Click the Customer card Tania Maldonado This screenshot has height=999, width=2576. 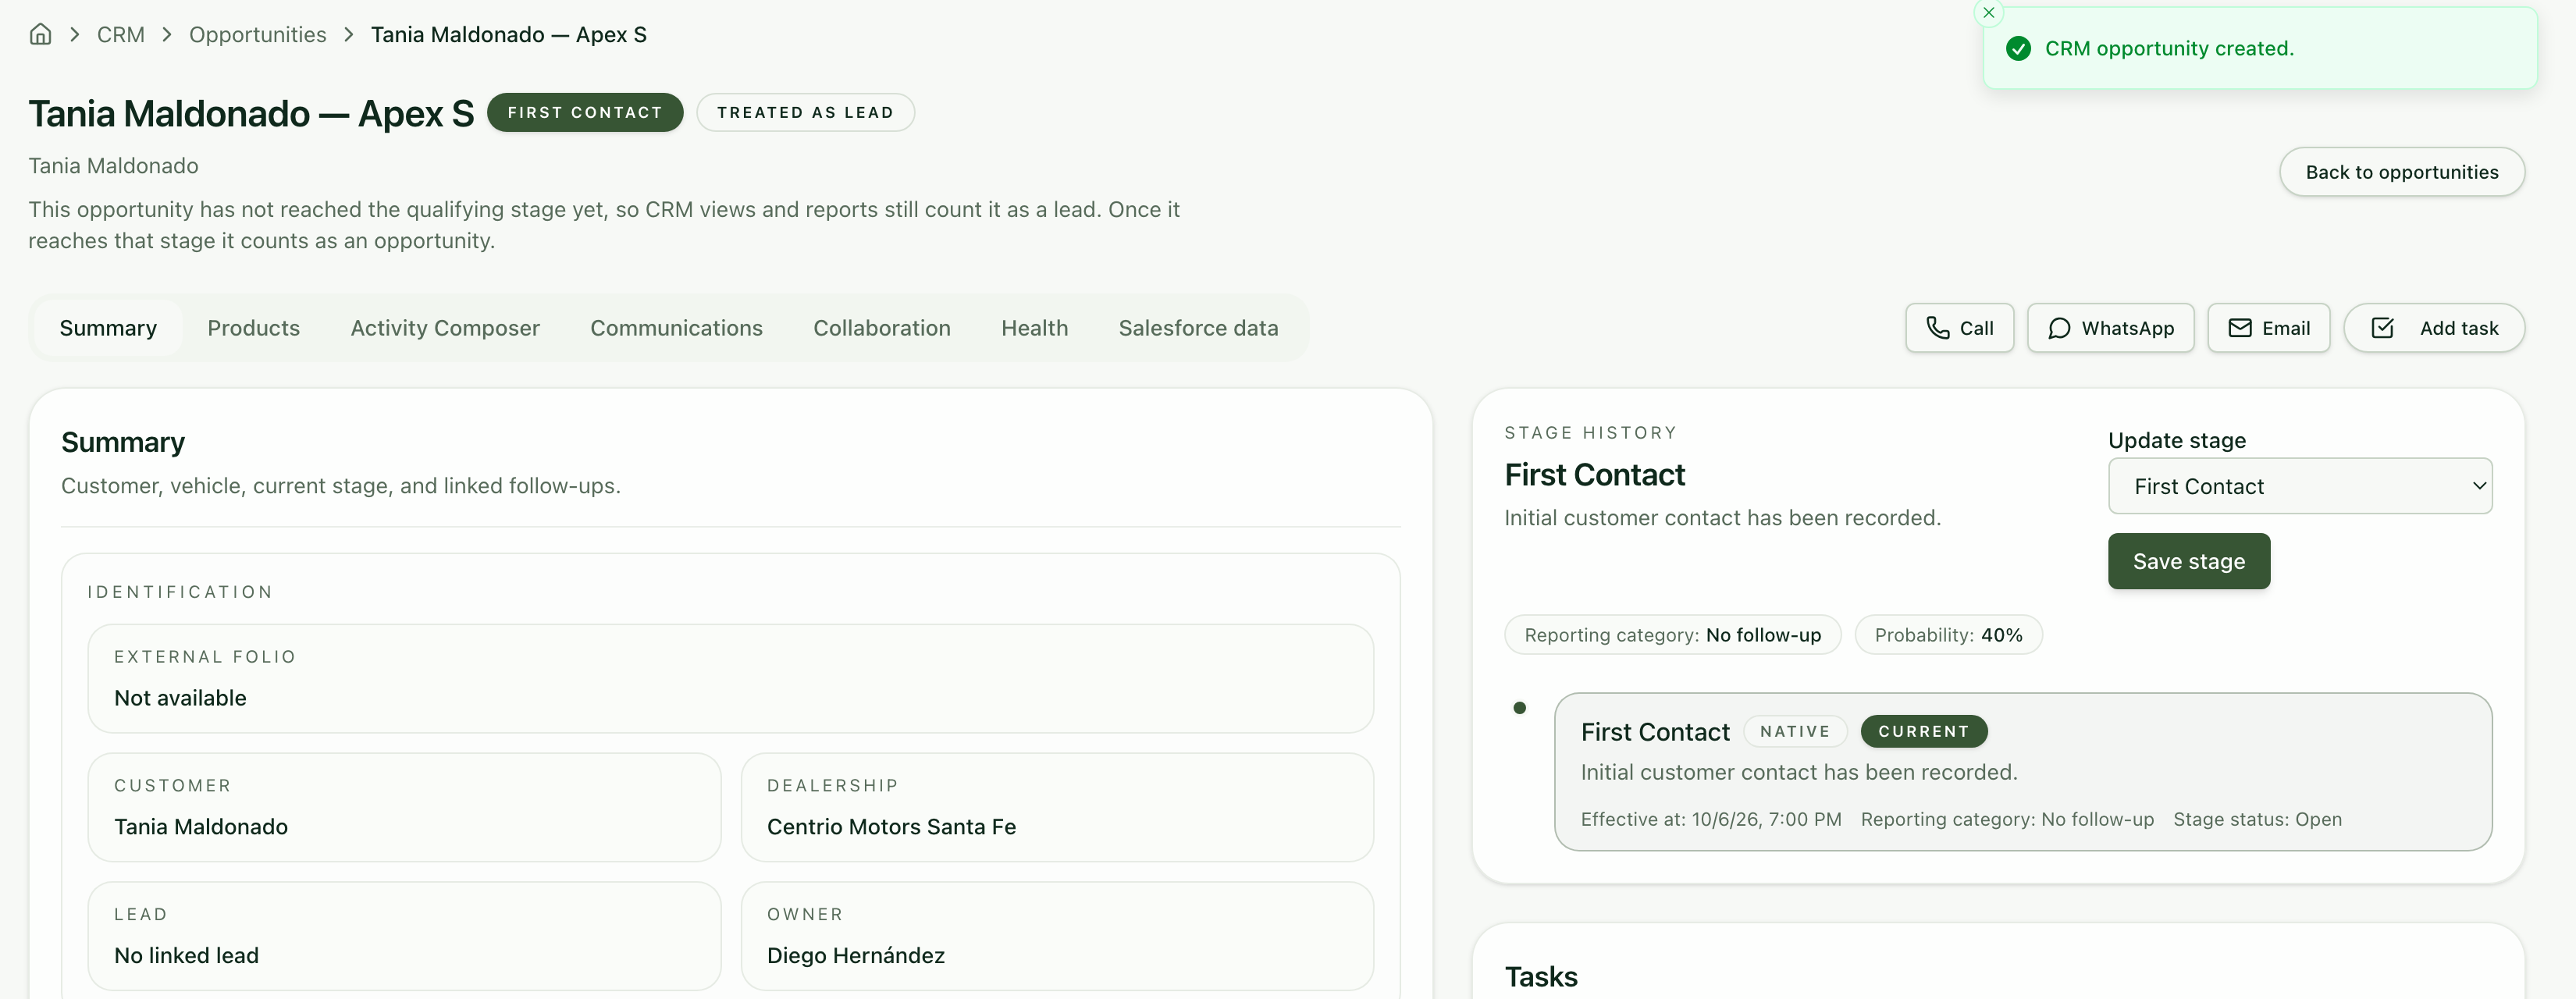(x=404, y=807)
